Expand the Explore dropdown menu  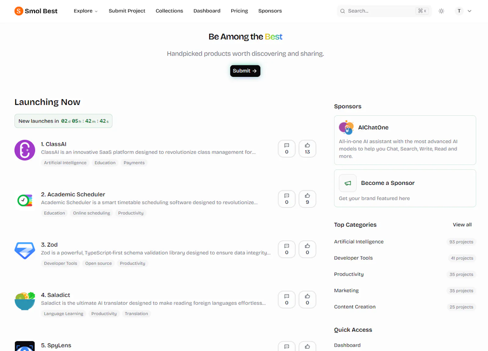click(86, 11)
